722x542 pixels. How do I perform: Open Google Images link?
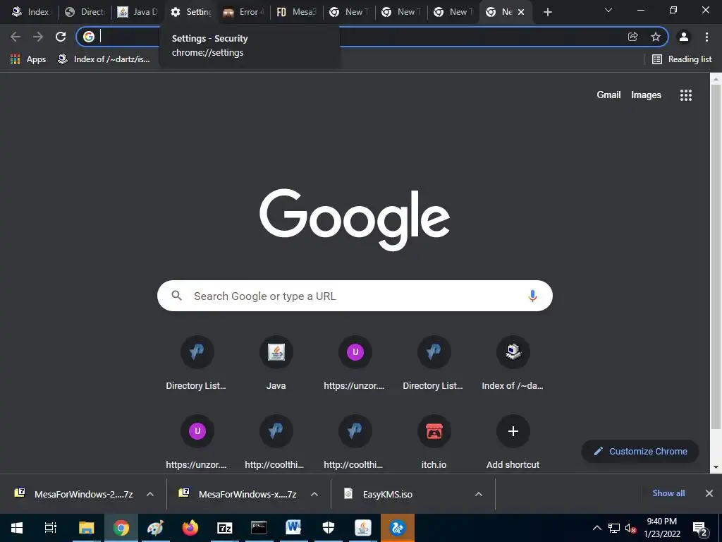[646, 95]
